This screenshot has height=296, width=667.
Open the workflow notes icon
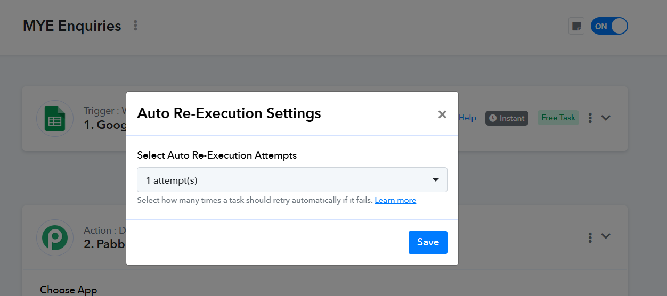click(576, 26)
